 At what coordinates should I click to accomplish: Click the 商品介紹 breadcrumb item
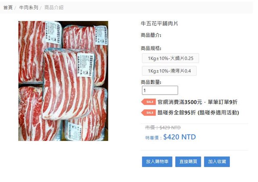pyautogui.click(x=54, y=8)
